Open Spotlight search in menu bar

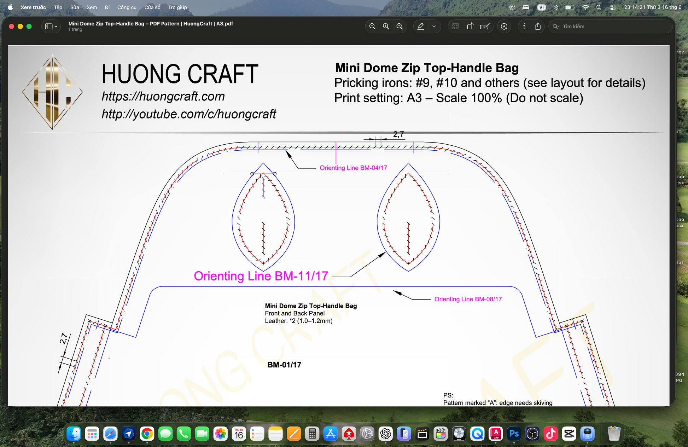tap(599, 7)
